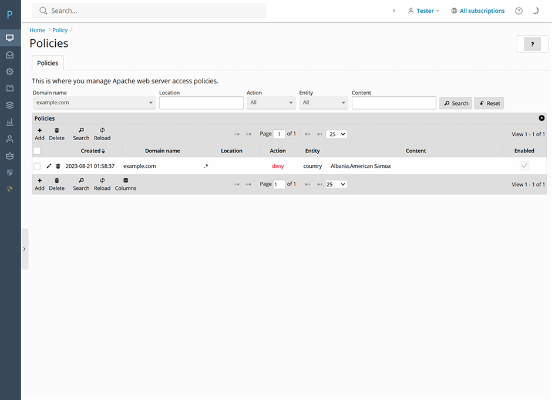Screen dimensions: 552x400
Task: Open the help question mark in header
Action: (x=519, y=11)
